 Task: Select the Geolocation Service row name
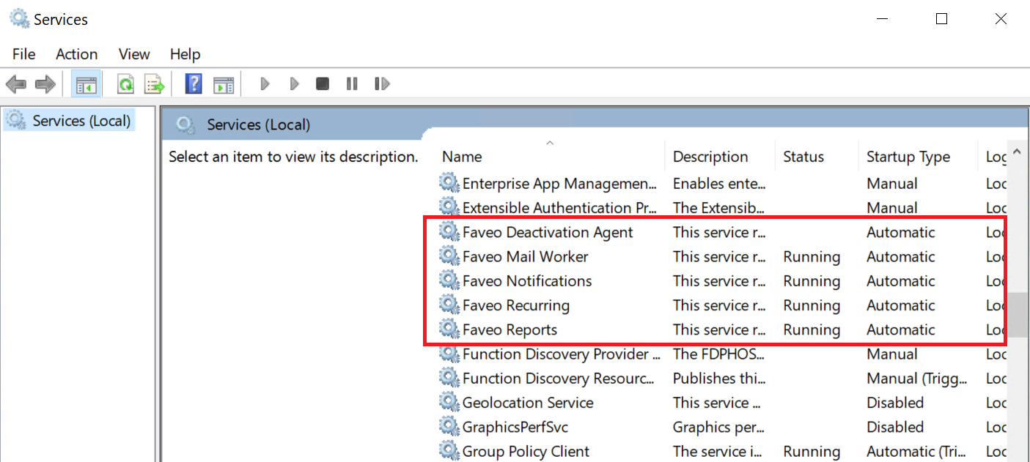click(528, 402)
